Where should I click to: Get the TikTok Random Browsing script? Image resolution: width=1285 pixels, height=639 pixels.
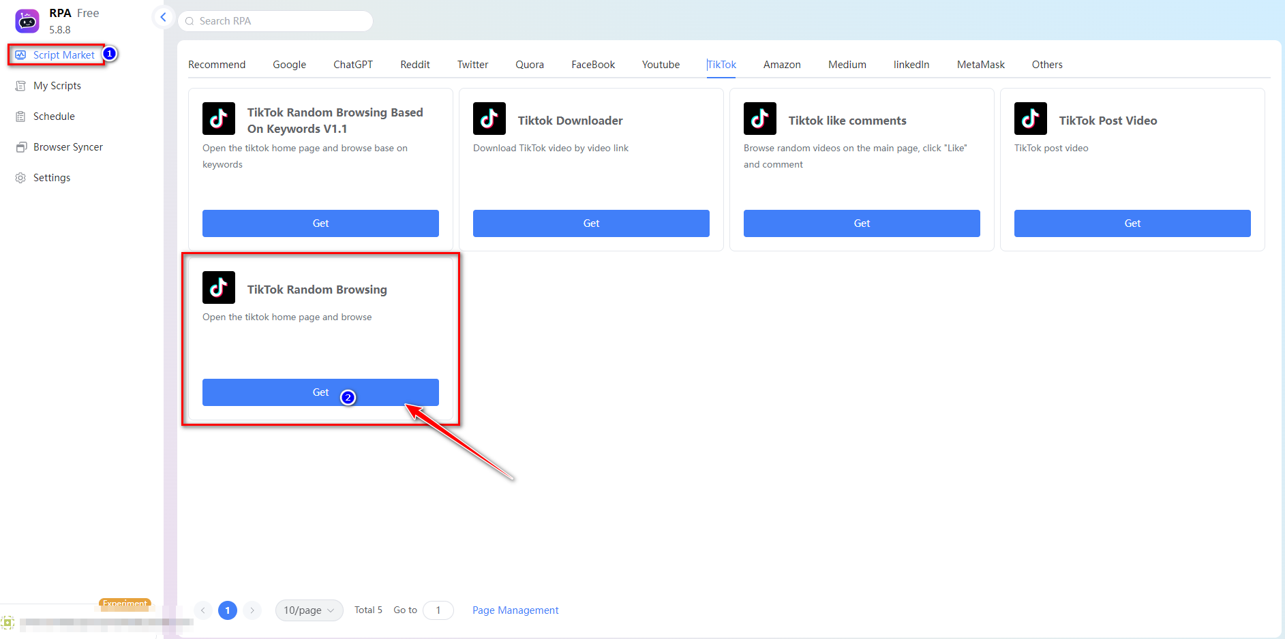320,392
